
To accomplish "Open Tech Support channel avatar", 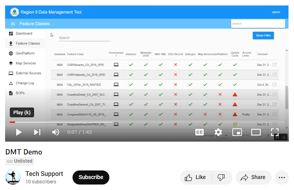I will (13, 177).
